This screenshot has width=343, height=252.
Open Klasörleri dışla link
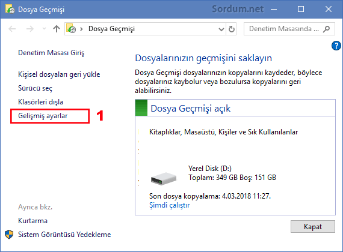[x=40, y=102]
